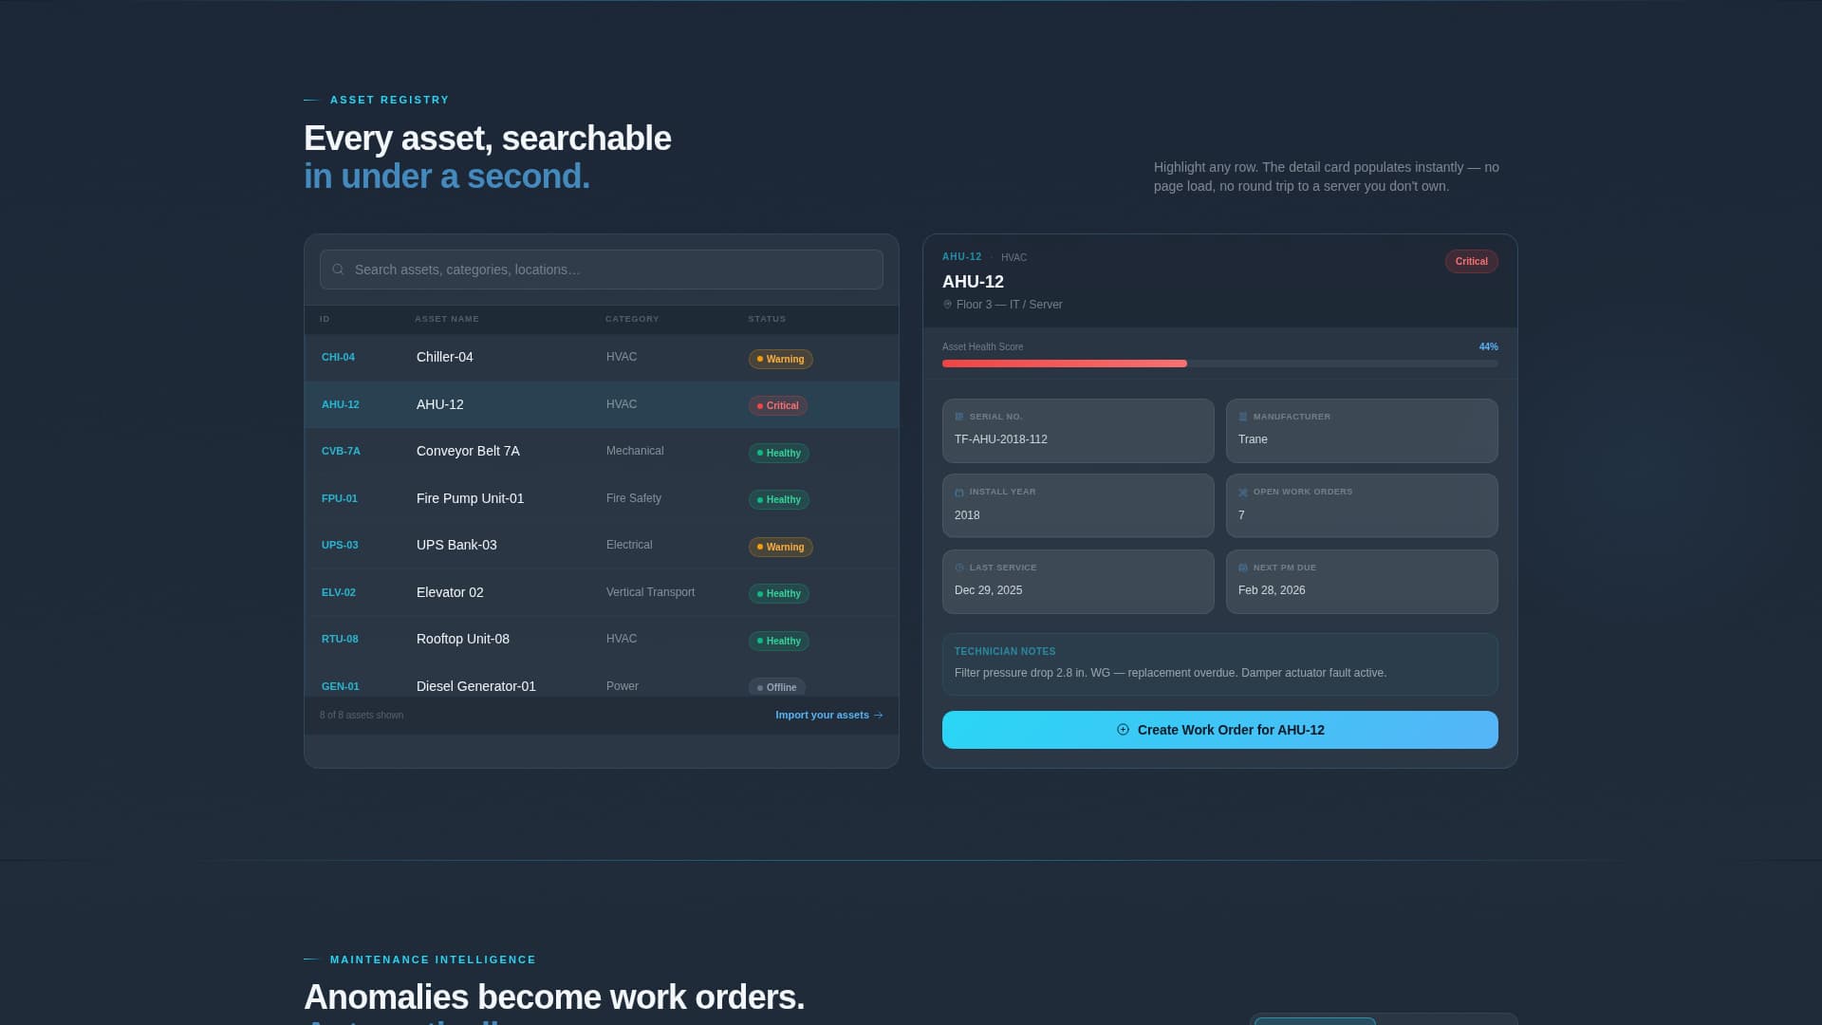1822x1025 pixels.
Task: Click the Manufacturer field icon
Action: (1242, 417)
